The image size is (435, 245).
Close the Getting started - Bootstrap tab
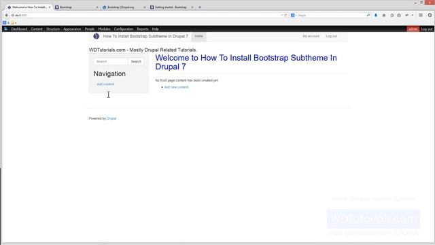tap(192, 7)
